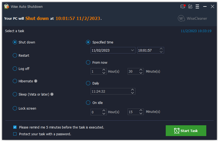Select the From now timing option
The image size is (219, 142).
(x=88, y=62)
